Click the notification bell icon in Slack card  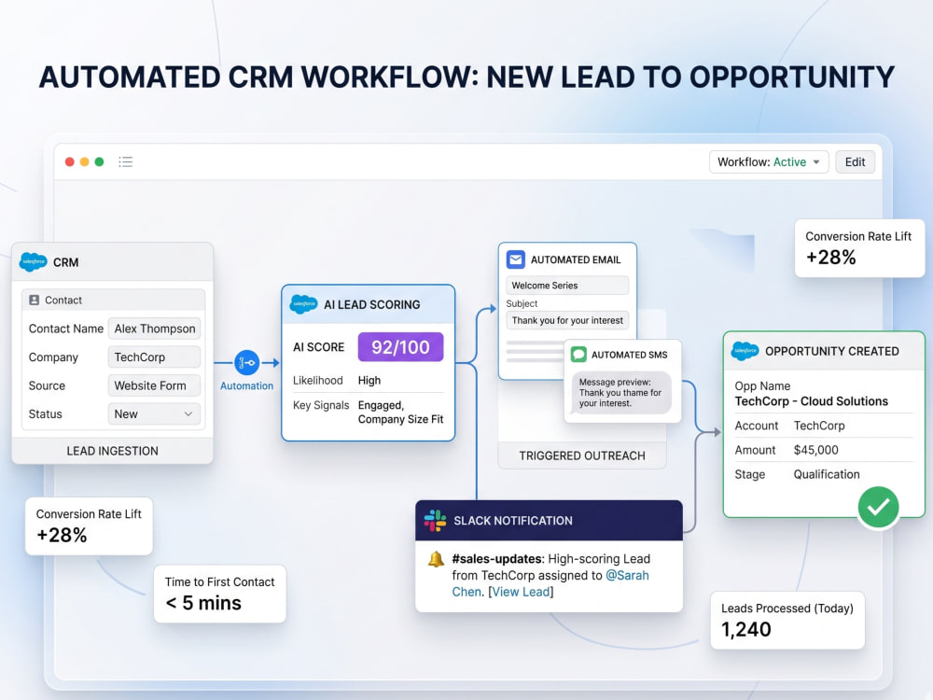click(x=436, y=559)
